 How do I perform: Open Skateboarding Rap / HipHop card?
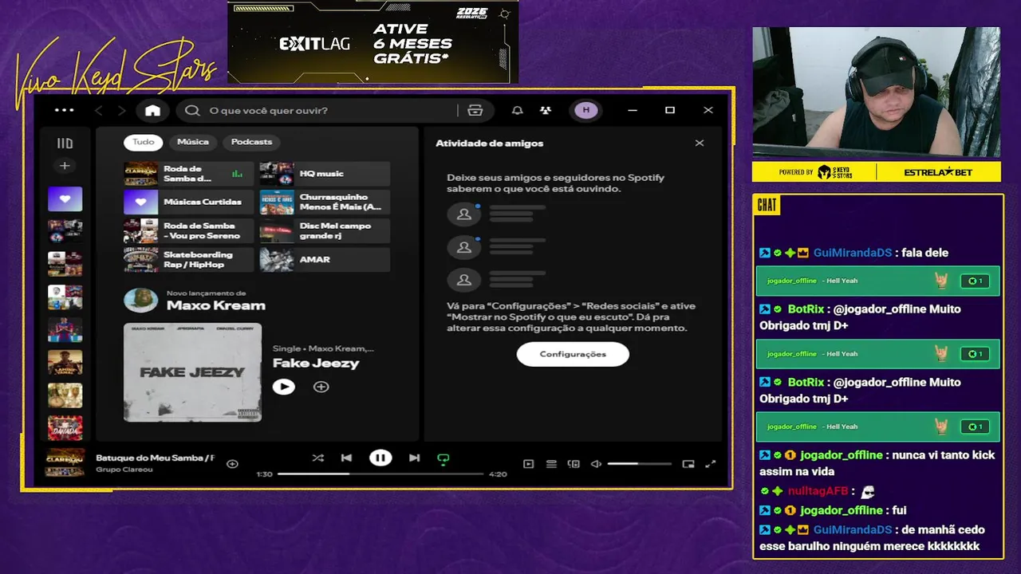[x=188, y=260]
